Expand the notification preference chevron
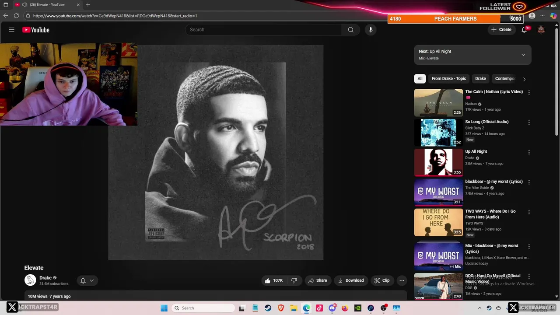Viewport: 560px width, 315px height. click(92, 280)
